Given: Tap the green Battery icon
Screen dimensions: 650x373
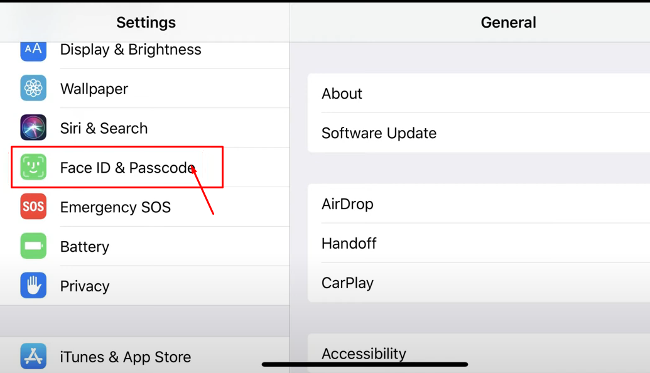Looking at the screenshot, I should 33,246.
